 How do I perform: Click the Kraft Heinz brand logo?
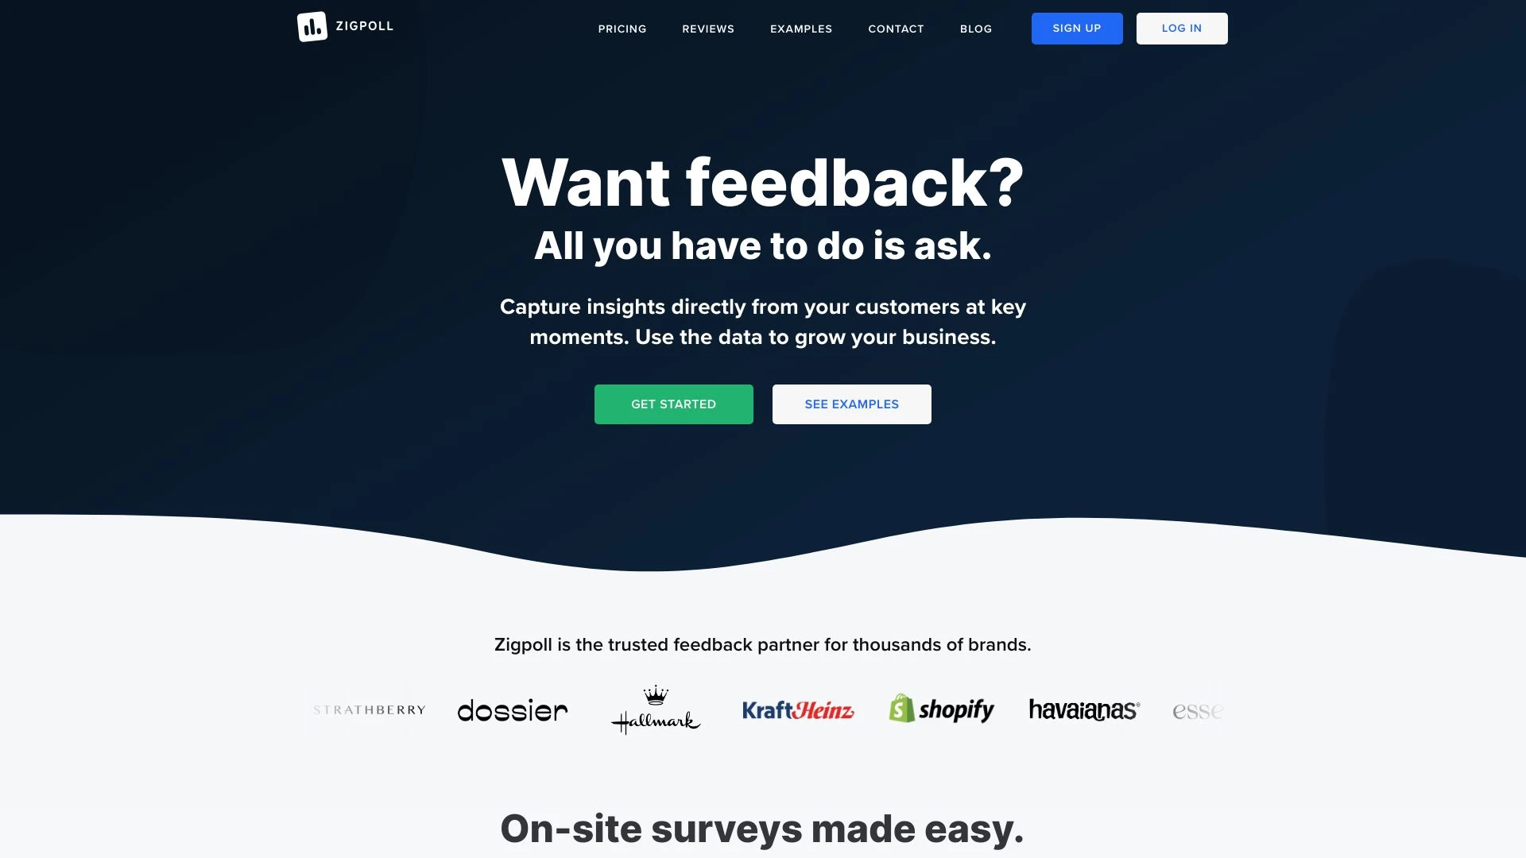pos(798,710)
